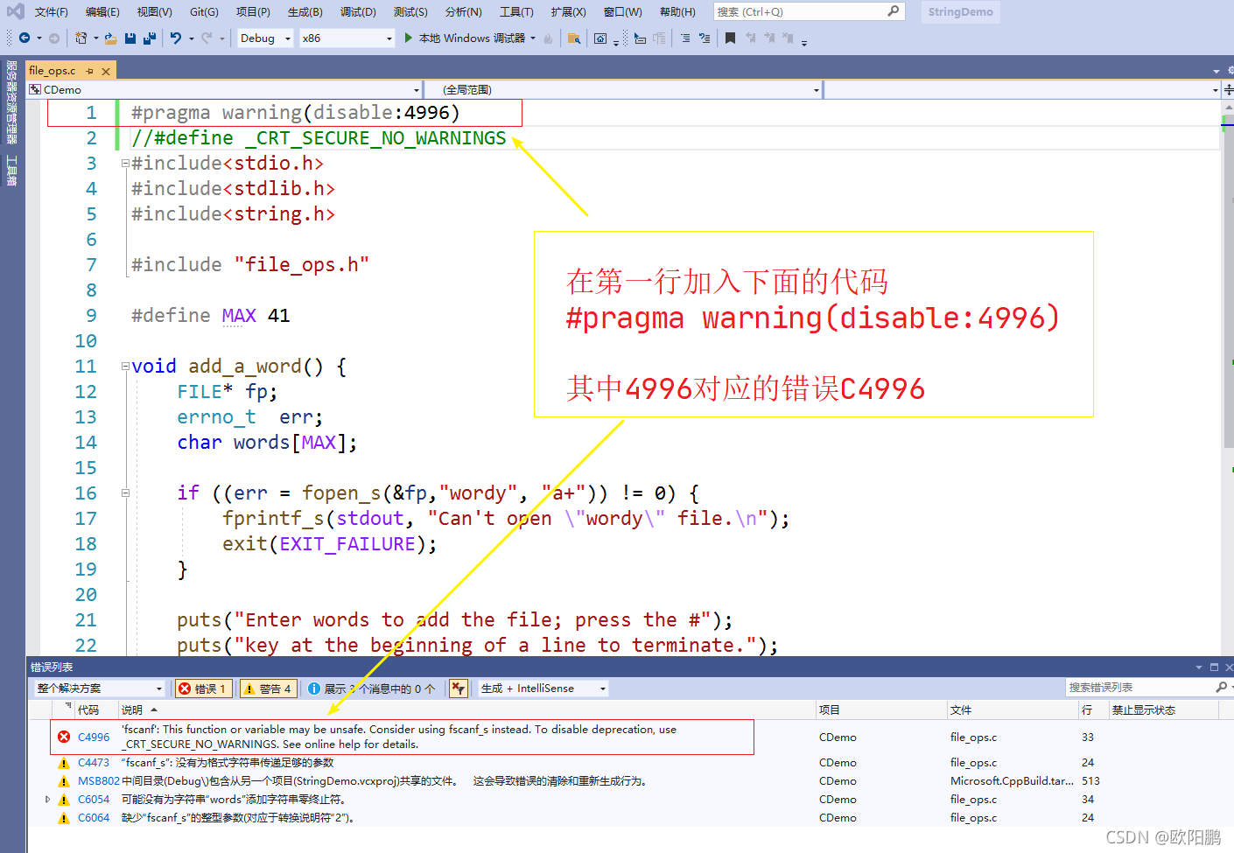Open the Tools menu
This screenshot has height=853, width=1234.
516,11
